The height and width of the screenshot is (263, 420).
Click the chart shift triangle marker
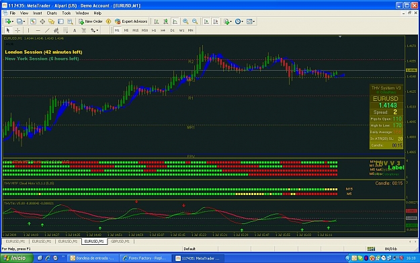[x=340, y=36]
